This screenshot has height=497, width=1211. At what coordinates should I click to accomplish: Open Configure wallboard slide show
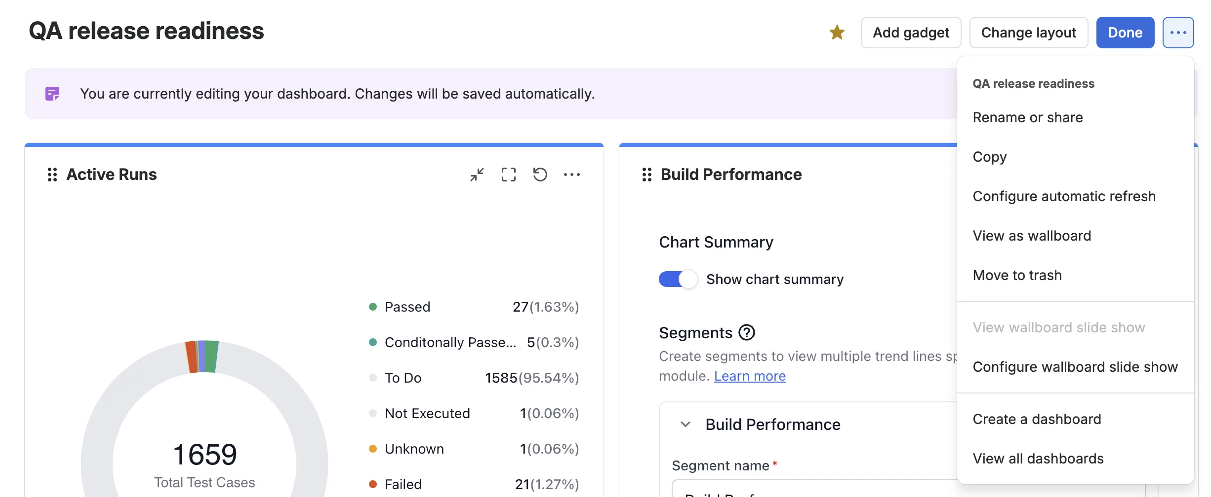pos(1075,367)
